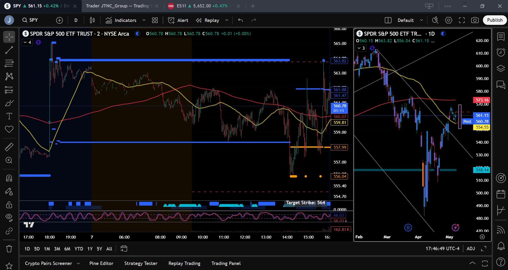Select the crosshair cursor tool

click(9, 37)
